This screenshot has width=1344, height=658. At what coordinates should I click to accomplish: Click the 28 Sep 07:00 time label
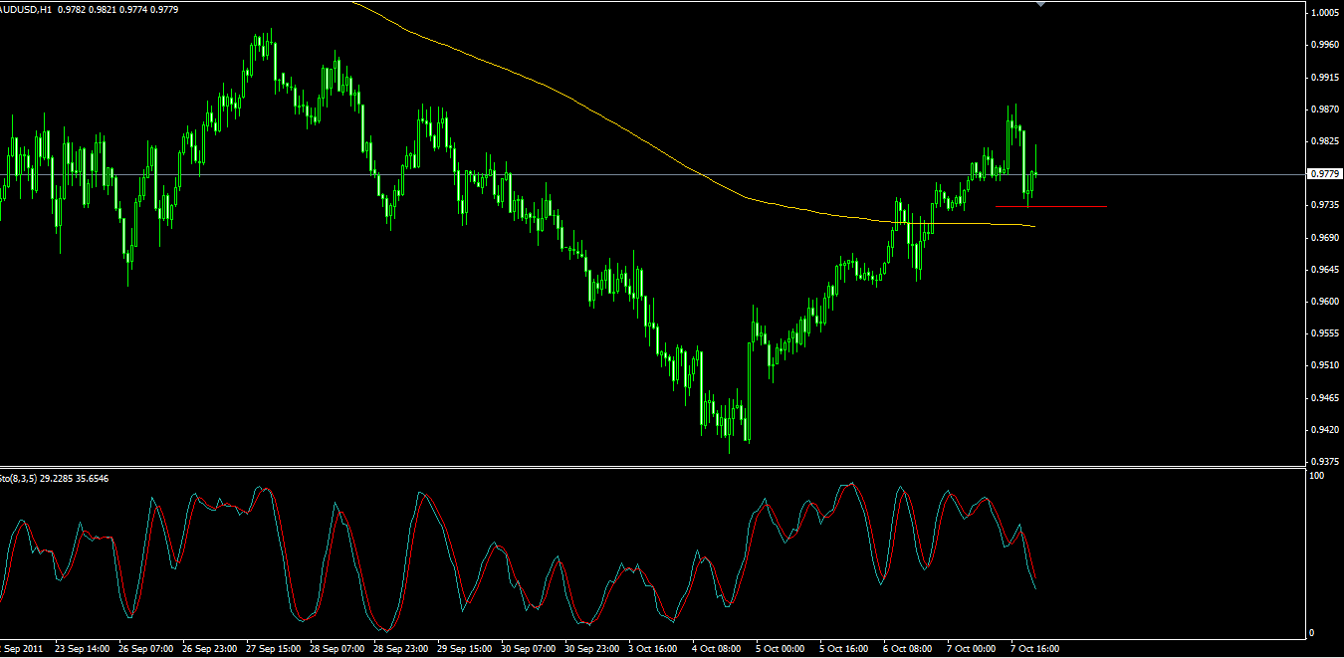coord(338,649)
